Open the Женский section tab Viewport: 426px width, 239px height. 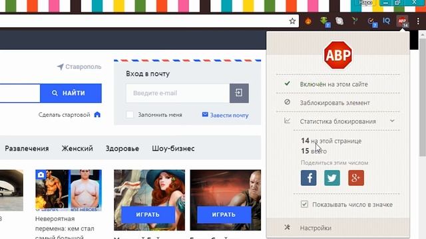pos(77,149)
